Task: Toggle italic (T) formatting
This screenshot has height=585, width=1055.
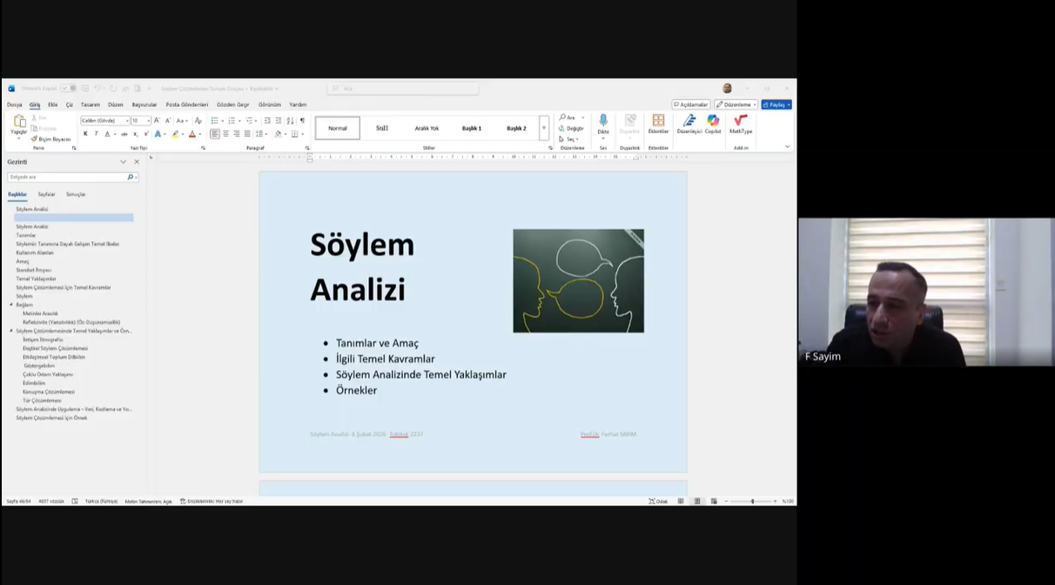Action: tap(96, 134)
